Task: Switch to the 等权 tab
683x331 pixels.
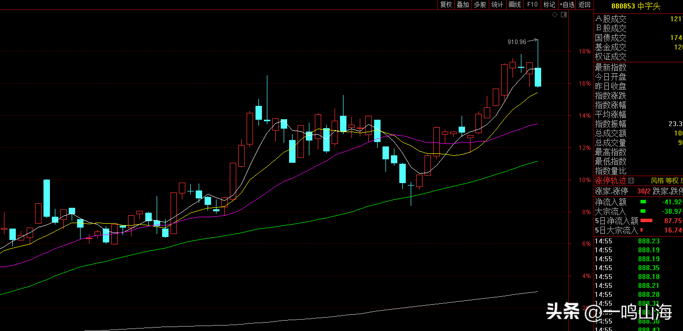Action: tap(672, 181)
